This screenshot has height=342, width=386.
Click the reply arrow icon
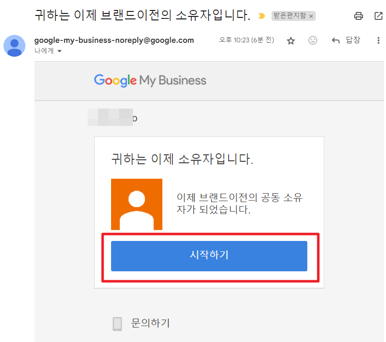pos(336,40)
